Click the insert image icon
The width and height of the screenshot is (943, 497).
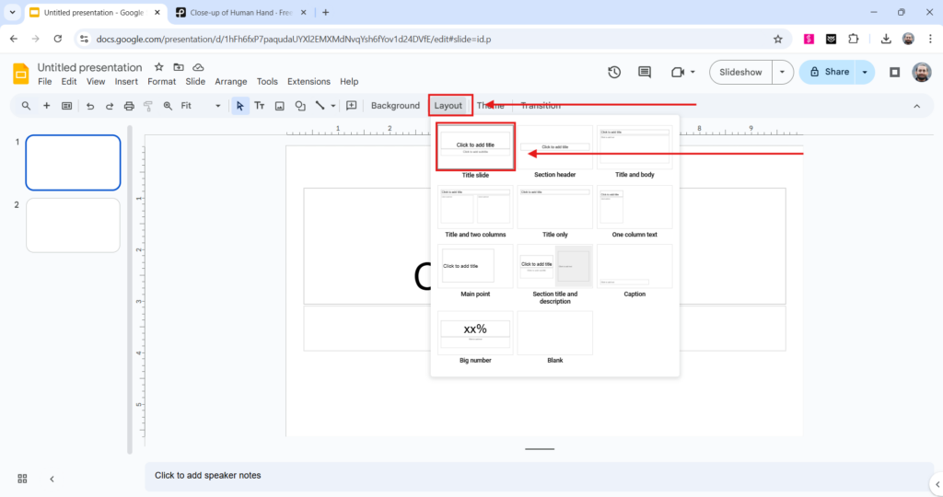pyautogui.click(x=280, y=106)
